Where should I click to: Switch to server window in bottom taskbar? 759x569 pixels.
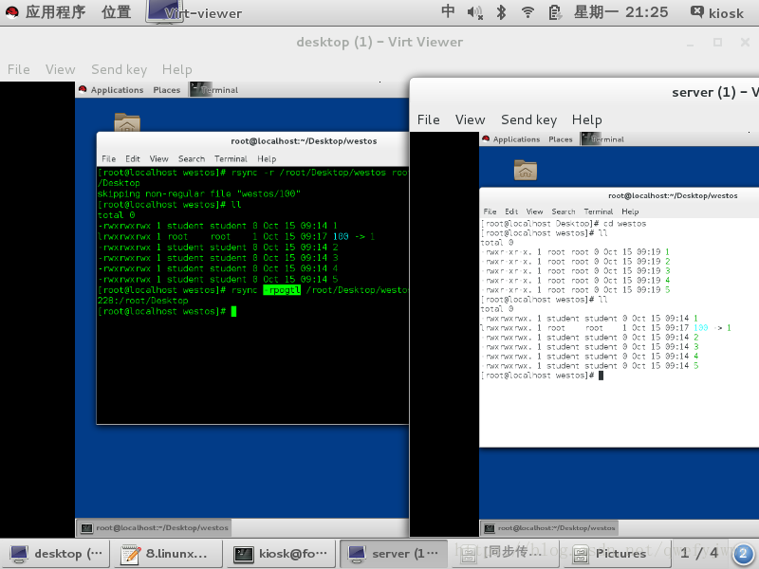pyautogui.click(x=394, y=554)
